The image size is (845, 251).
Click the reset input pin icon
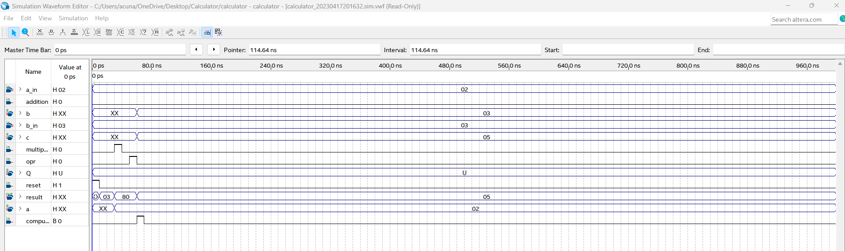[10, 185]
